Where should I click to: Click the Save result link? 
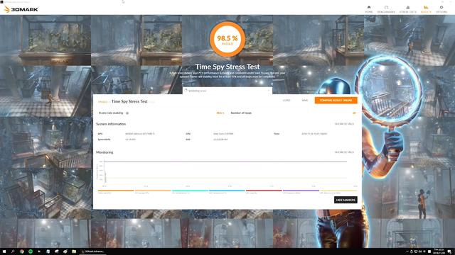(305, 101)
